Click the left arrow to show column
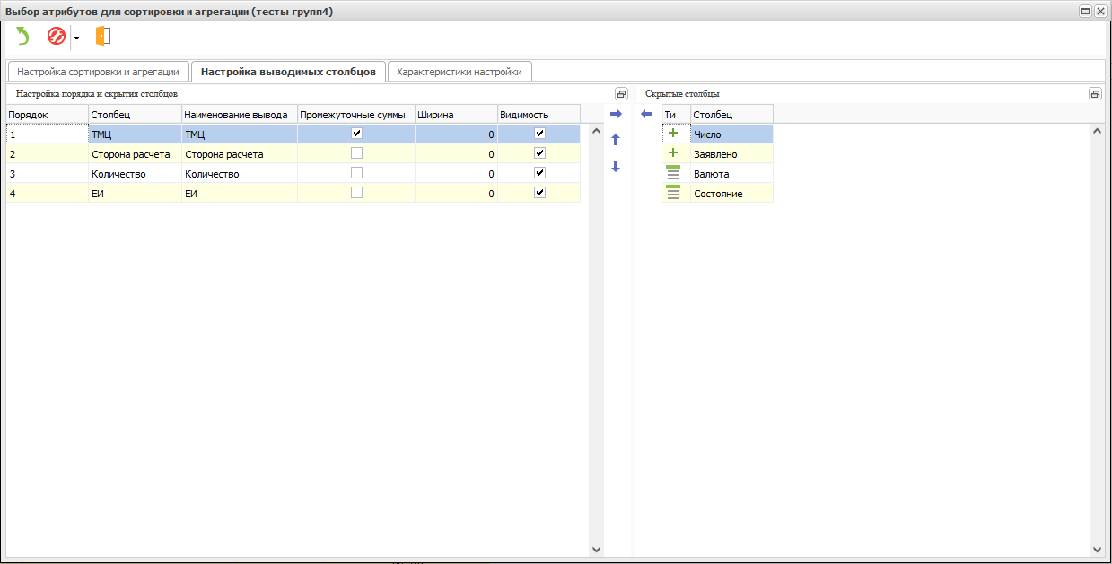1112x564 pixels. tap(646, 114)
